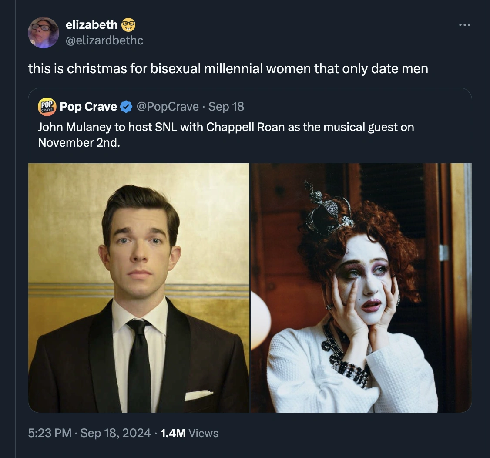The image size is (490, 458).
Task: Open elizabeth's profile avatar picture
Action: [x=44, y=33]
